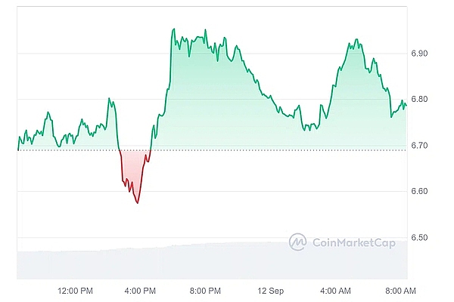Click the right end of the price line
Viewport: 454px width, 302px height.
406,105
